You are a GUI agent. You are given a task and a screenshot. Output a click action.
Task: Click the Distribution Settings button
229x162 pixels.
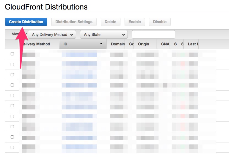(74, 22)
